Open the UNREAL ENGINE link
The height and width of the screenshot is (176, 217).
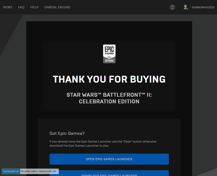point(57,7)
